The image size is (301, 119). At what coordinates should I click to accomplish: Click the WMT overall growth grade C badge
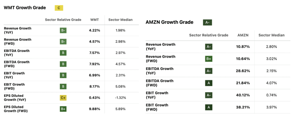point(59,8)
